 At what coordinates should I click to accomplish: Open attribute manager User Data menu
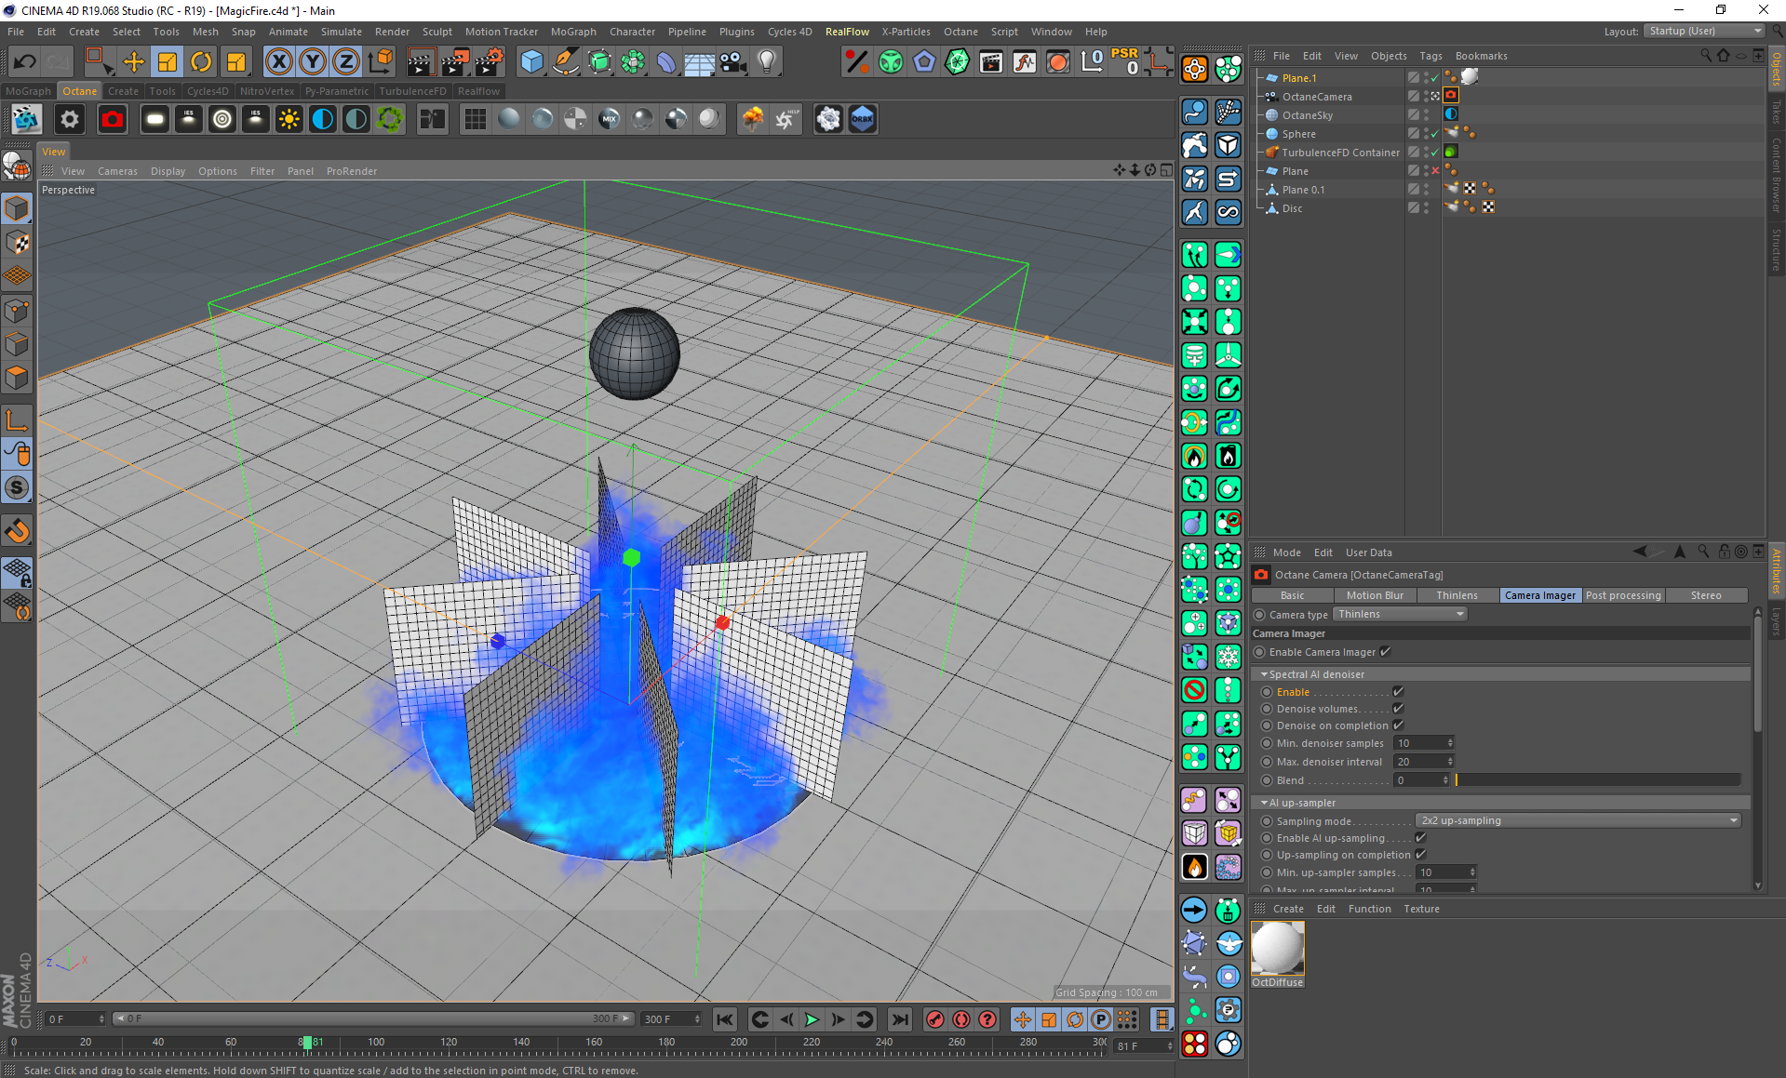click(x=1368, y=552)
